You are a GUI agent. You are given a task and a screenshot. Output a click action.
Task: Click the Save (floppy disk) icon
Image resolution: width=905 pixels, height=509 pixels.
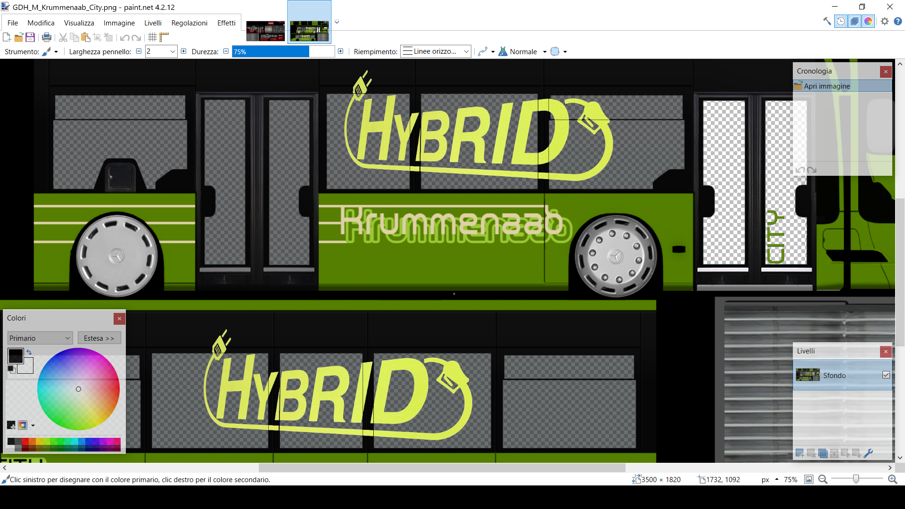(30, 37)
